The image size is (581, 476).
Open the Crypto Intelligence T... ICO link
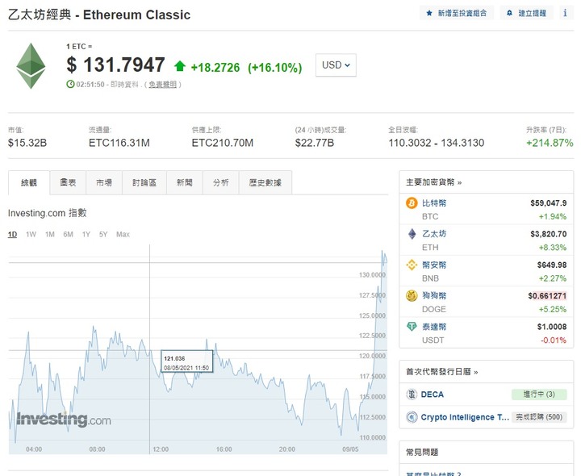[465, 417]
